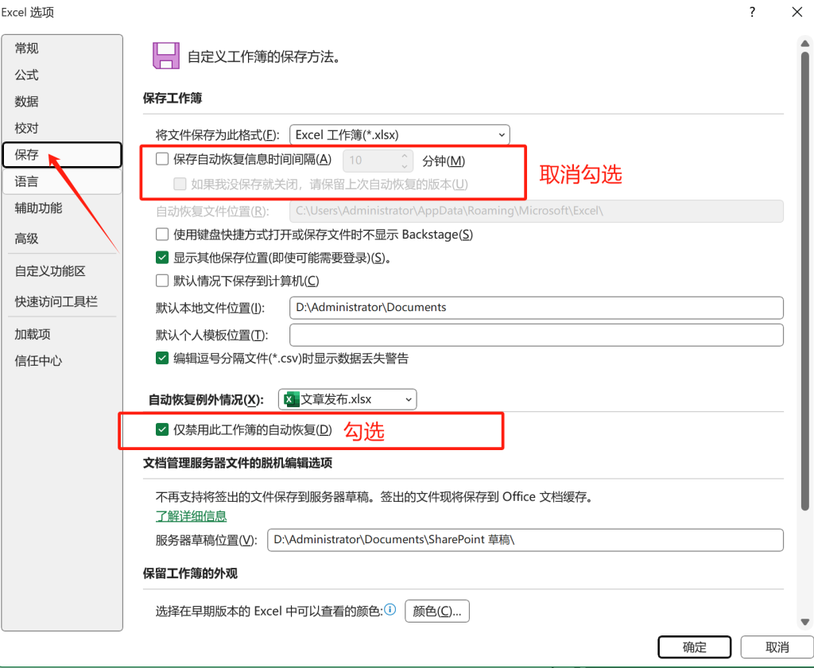
Task: Uncheck 显示其他保存位置 checkbox
Action: pyautogui.click(x=162, y=258)
